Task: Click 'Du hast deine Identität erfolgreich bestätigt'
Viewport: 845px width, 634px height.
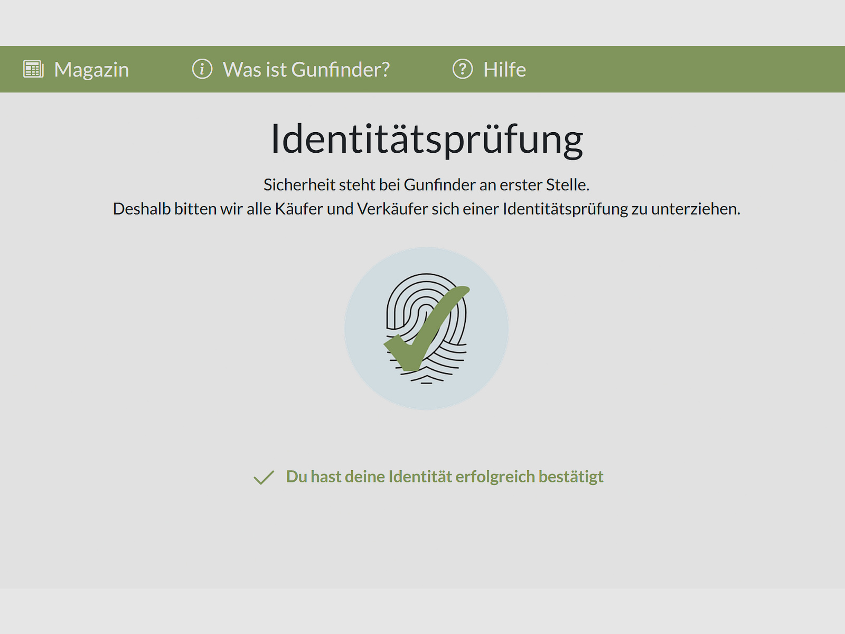Action: click(445, 477)
